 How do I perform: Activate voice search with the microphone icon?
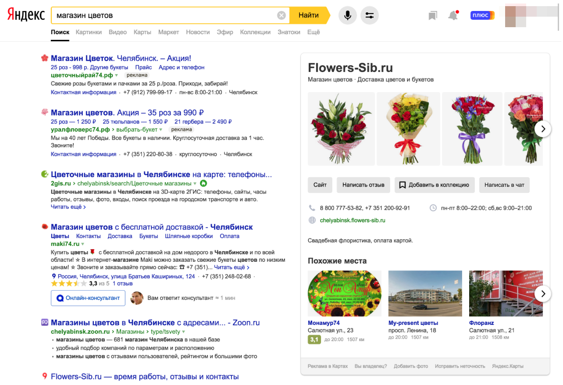[347, 15]
